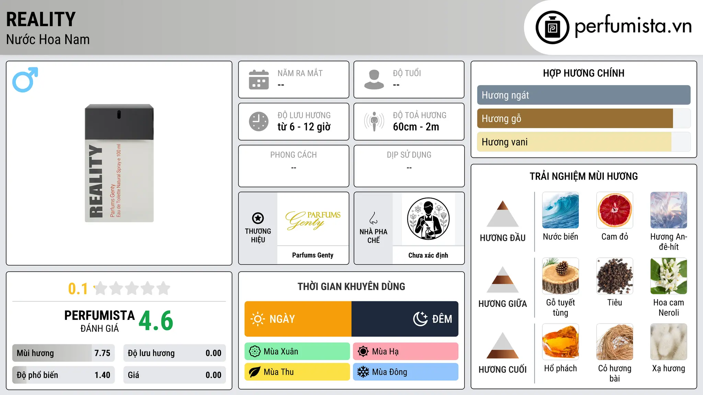Click the Hương cuối pyramid icon
Viewport: 703px width, 395px height.
[x=503, y=345]
